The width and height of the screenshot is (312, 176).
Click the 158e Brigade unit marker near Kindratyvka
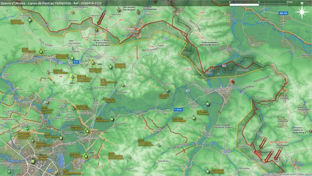(30, 20)
